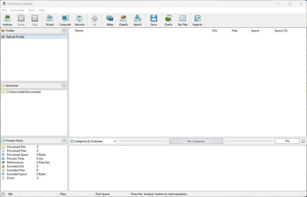
Task: Expand the Directories panel dropdown arrow
Action: point(64,86)
